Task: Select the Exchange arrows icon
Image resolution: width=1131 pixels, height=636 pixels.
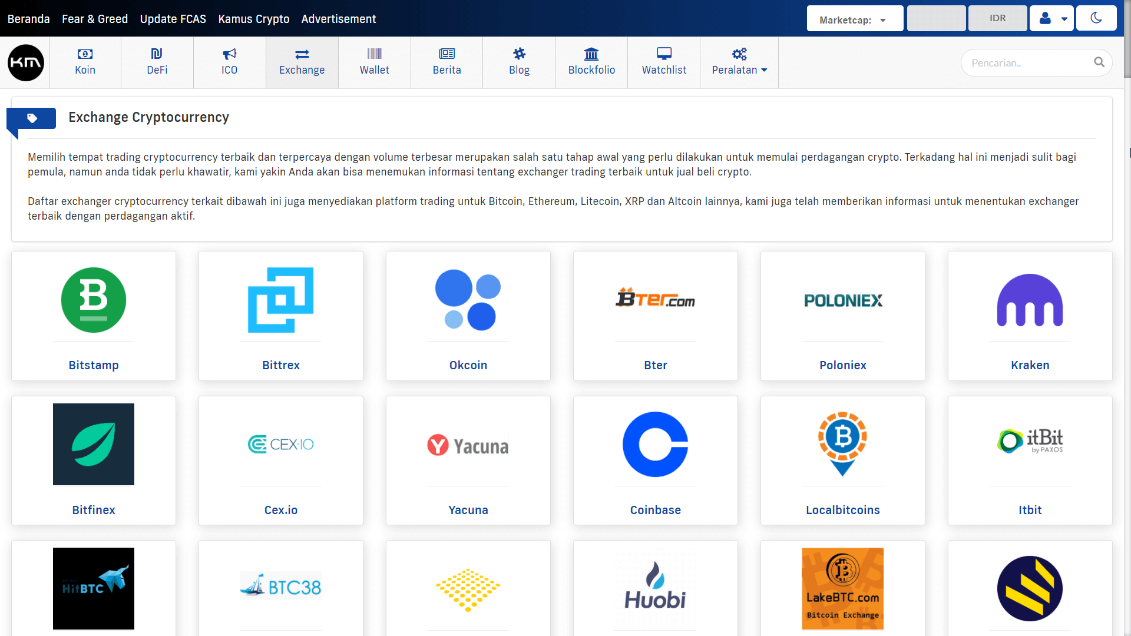Action: click(x=302, y=53)
